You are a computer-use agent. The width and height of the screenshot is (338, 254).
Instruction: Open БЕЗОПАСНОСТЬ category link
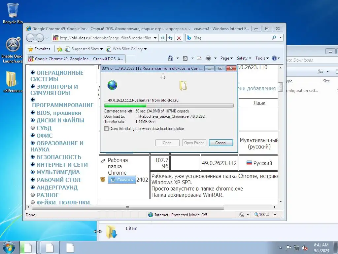[x=59, y=157]
